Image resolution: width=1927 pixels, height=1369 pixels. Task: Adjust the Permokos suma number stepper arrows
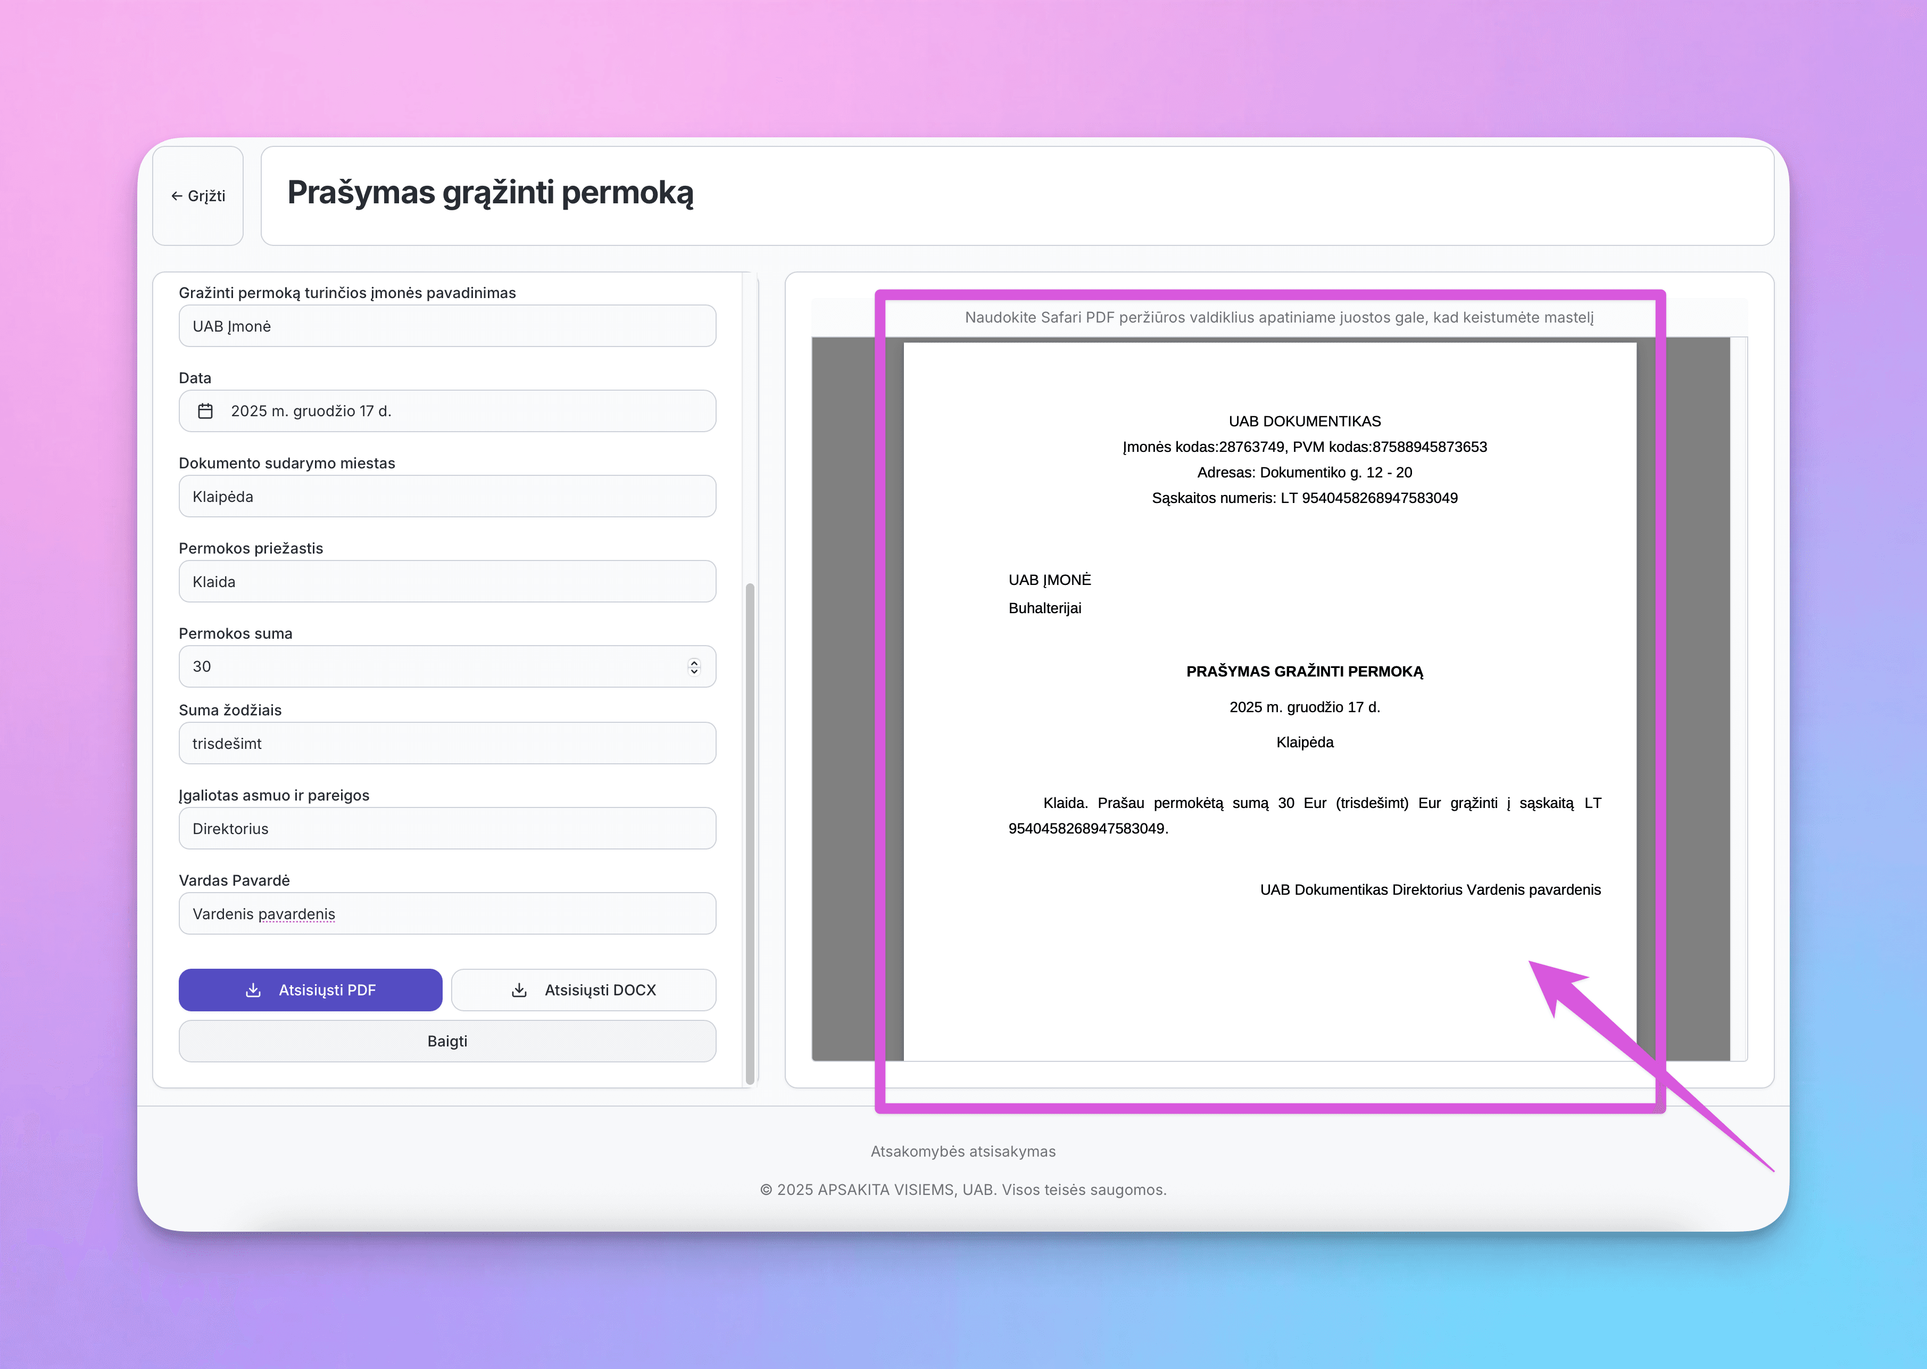[x=693, y=667]
